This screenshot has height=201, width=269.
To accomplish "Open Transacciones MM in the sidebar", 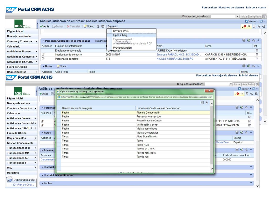I will coord(18,153).
